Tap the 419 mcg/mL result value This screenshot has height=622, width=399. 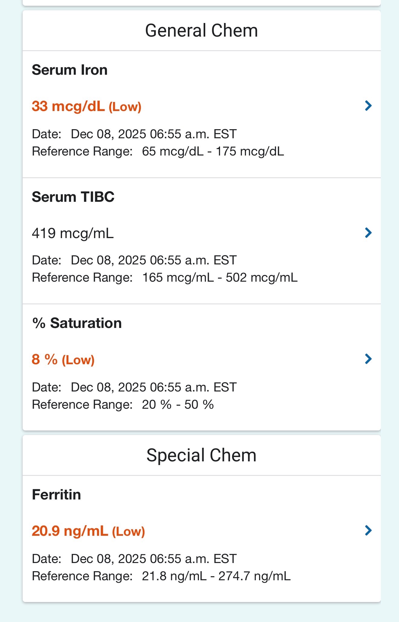pos(73,233)
